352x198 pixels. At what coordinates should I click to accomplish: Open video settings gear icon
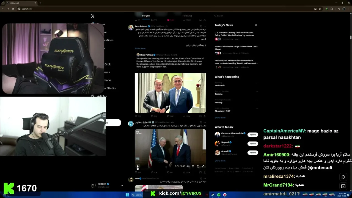pos(193,166)
